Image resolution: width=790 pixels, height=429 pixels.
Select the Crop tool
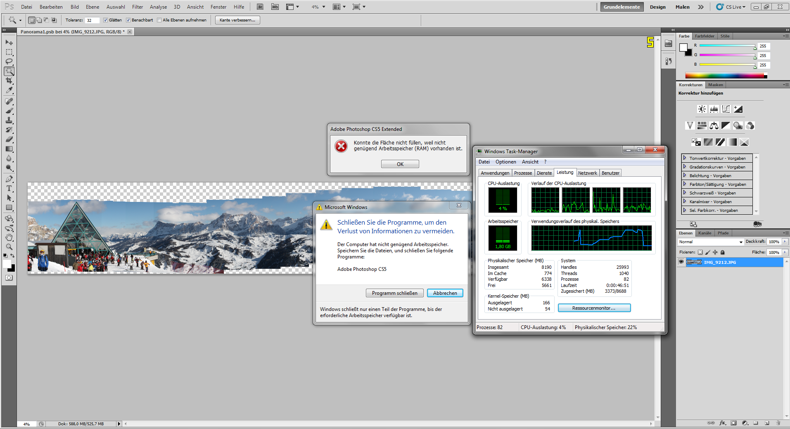click(x=9, y=81)
